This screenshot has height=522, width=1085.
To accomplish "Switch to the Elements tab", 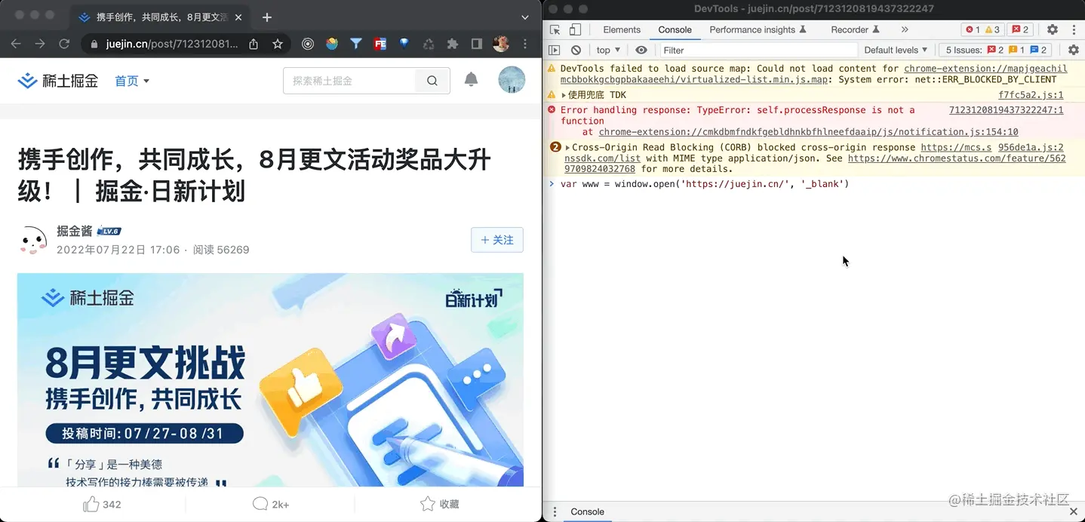I will [x=622, y=29].
